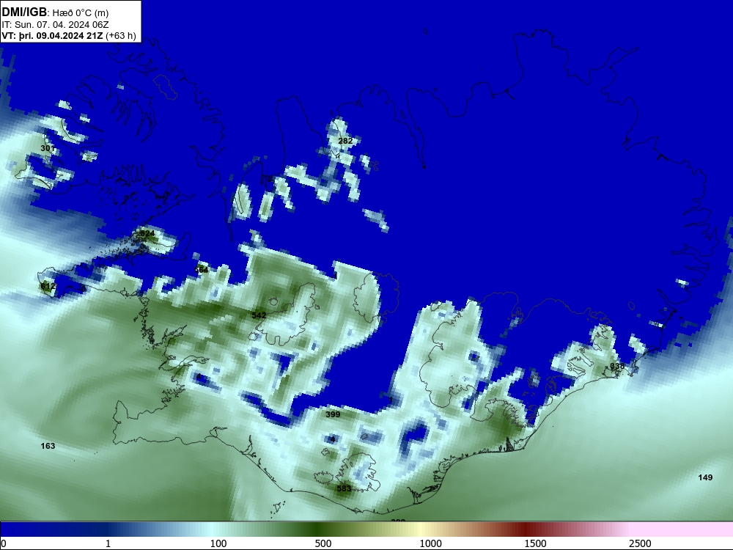The height and width of the screenshot is (550, 733).
Task: Pick the 542 height value
Action: [x=259, y=315]
